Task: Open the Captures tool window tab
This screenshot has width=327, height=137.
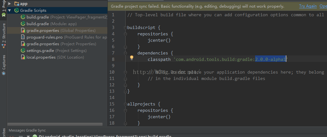Action: click(x=4, y=65)
